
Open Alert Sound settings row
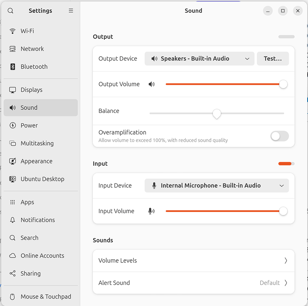point(193,283)
